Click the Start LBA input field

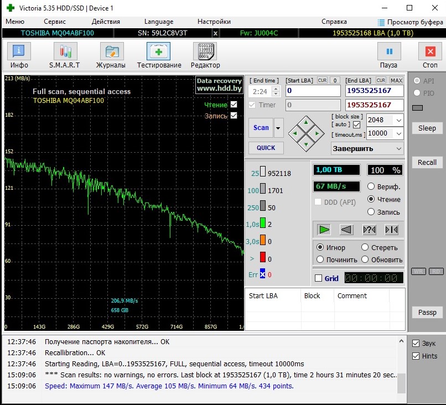pos(313,91)
